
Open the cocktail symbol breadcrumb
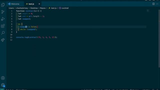pos(65,8)
